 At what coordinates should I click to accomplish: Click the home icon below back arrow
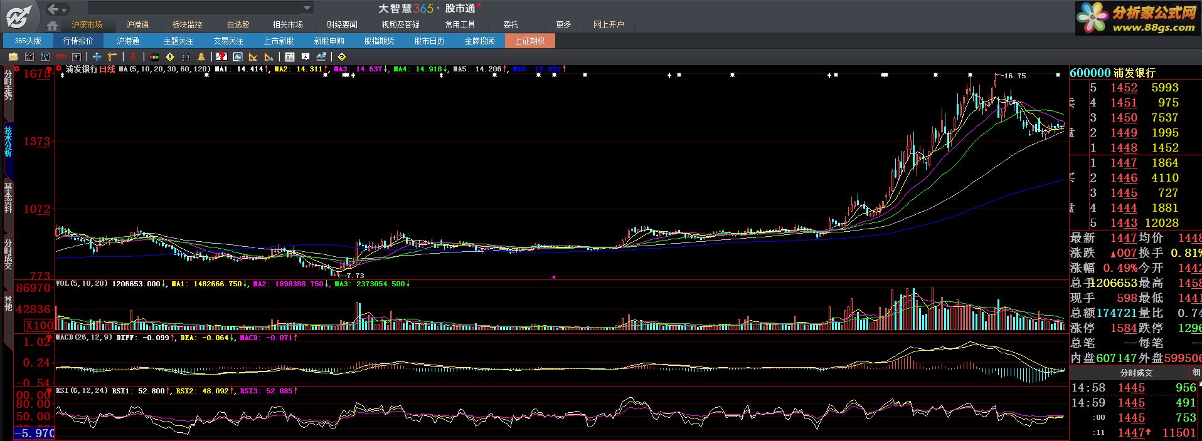pyautogui.click(x=53, y=26)
